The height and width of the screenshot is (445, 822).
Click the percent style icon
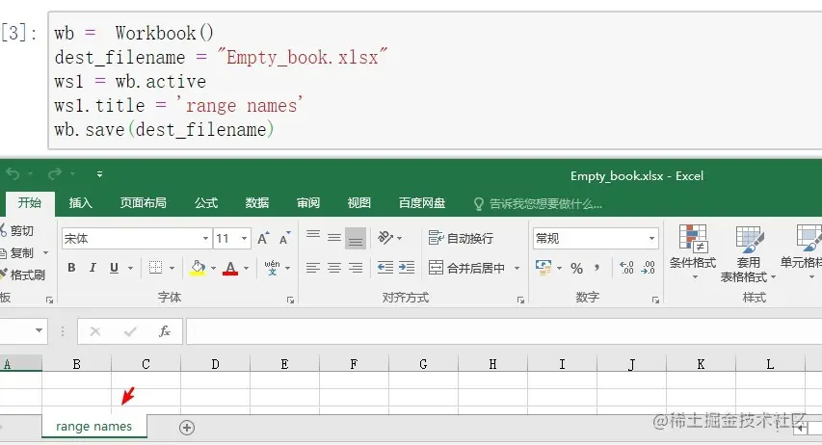point(576,269)
